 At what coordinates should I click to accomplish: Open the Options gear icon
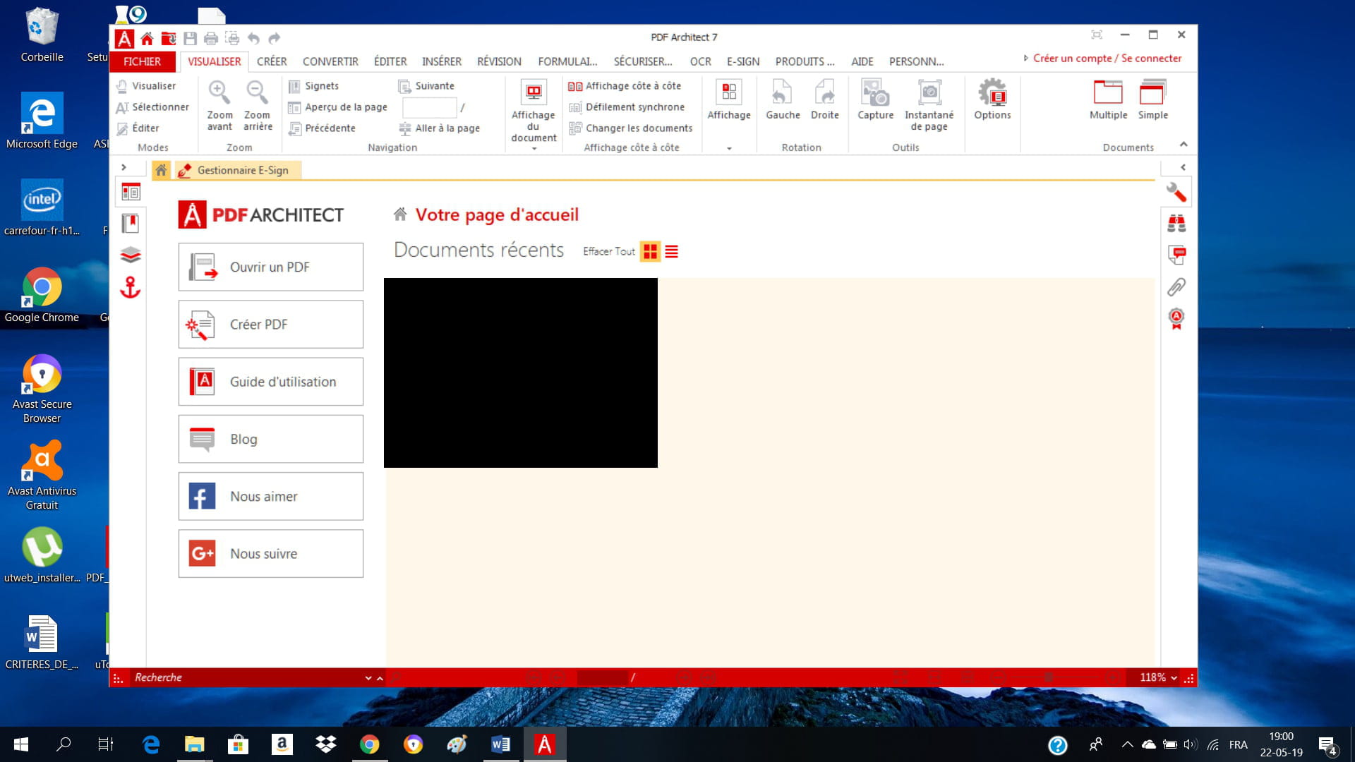coord(992,92)
